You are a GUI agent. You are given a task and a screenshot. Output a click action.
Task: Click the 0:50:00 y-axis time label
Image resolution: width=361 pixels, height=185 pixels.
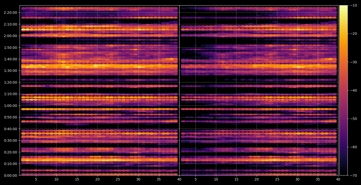coord(11,117)
